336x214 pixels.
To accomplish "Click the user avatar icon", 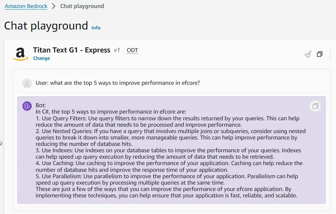I will coord(27,83).
